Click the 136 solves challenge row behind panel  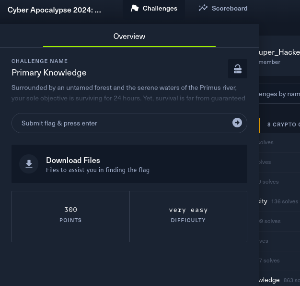click(x=279, y=201)
